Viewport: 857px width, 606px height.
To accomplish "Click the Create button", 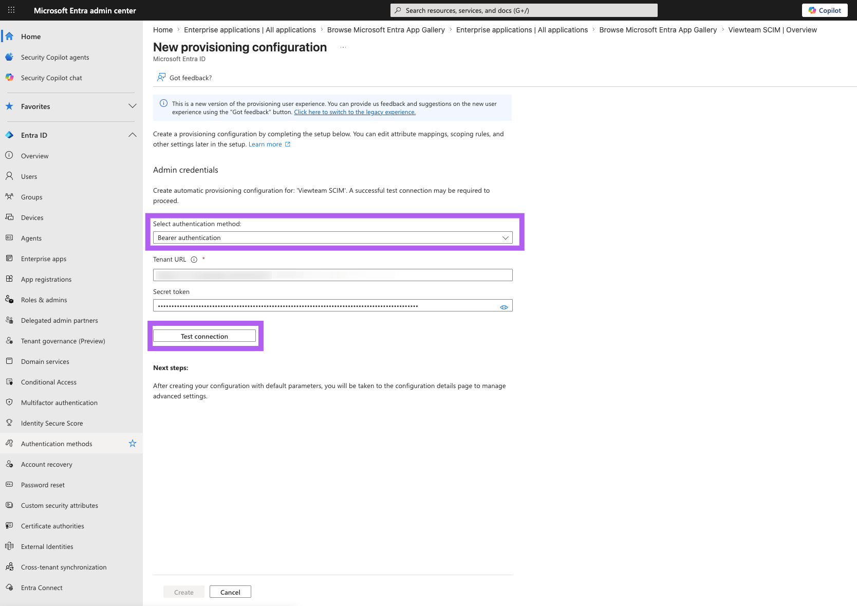I will coord(184,592).
